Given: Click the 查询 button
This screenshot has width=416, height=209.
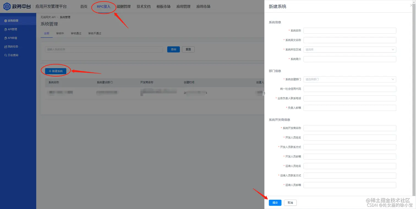Looking at the screenshot, I should [x=173, y=50].
